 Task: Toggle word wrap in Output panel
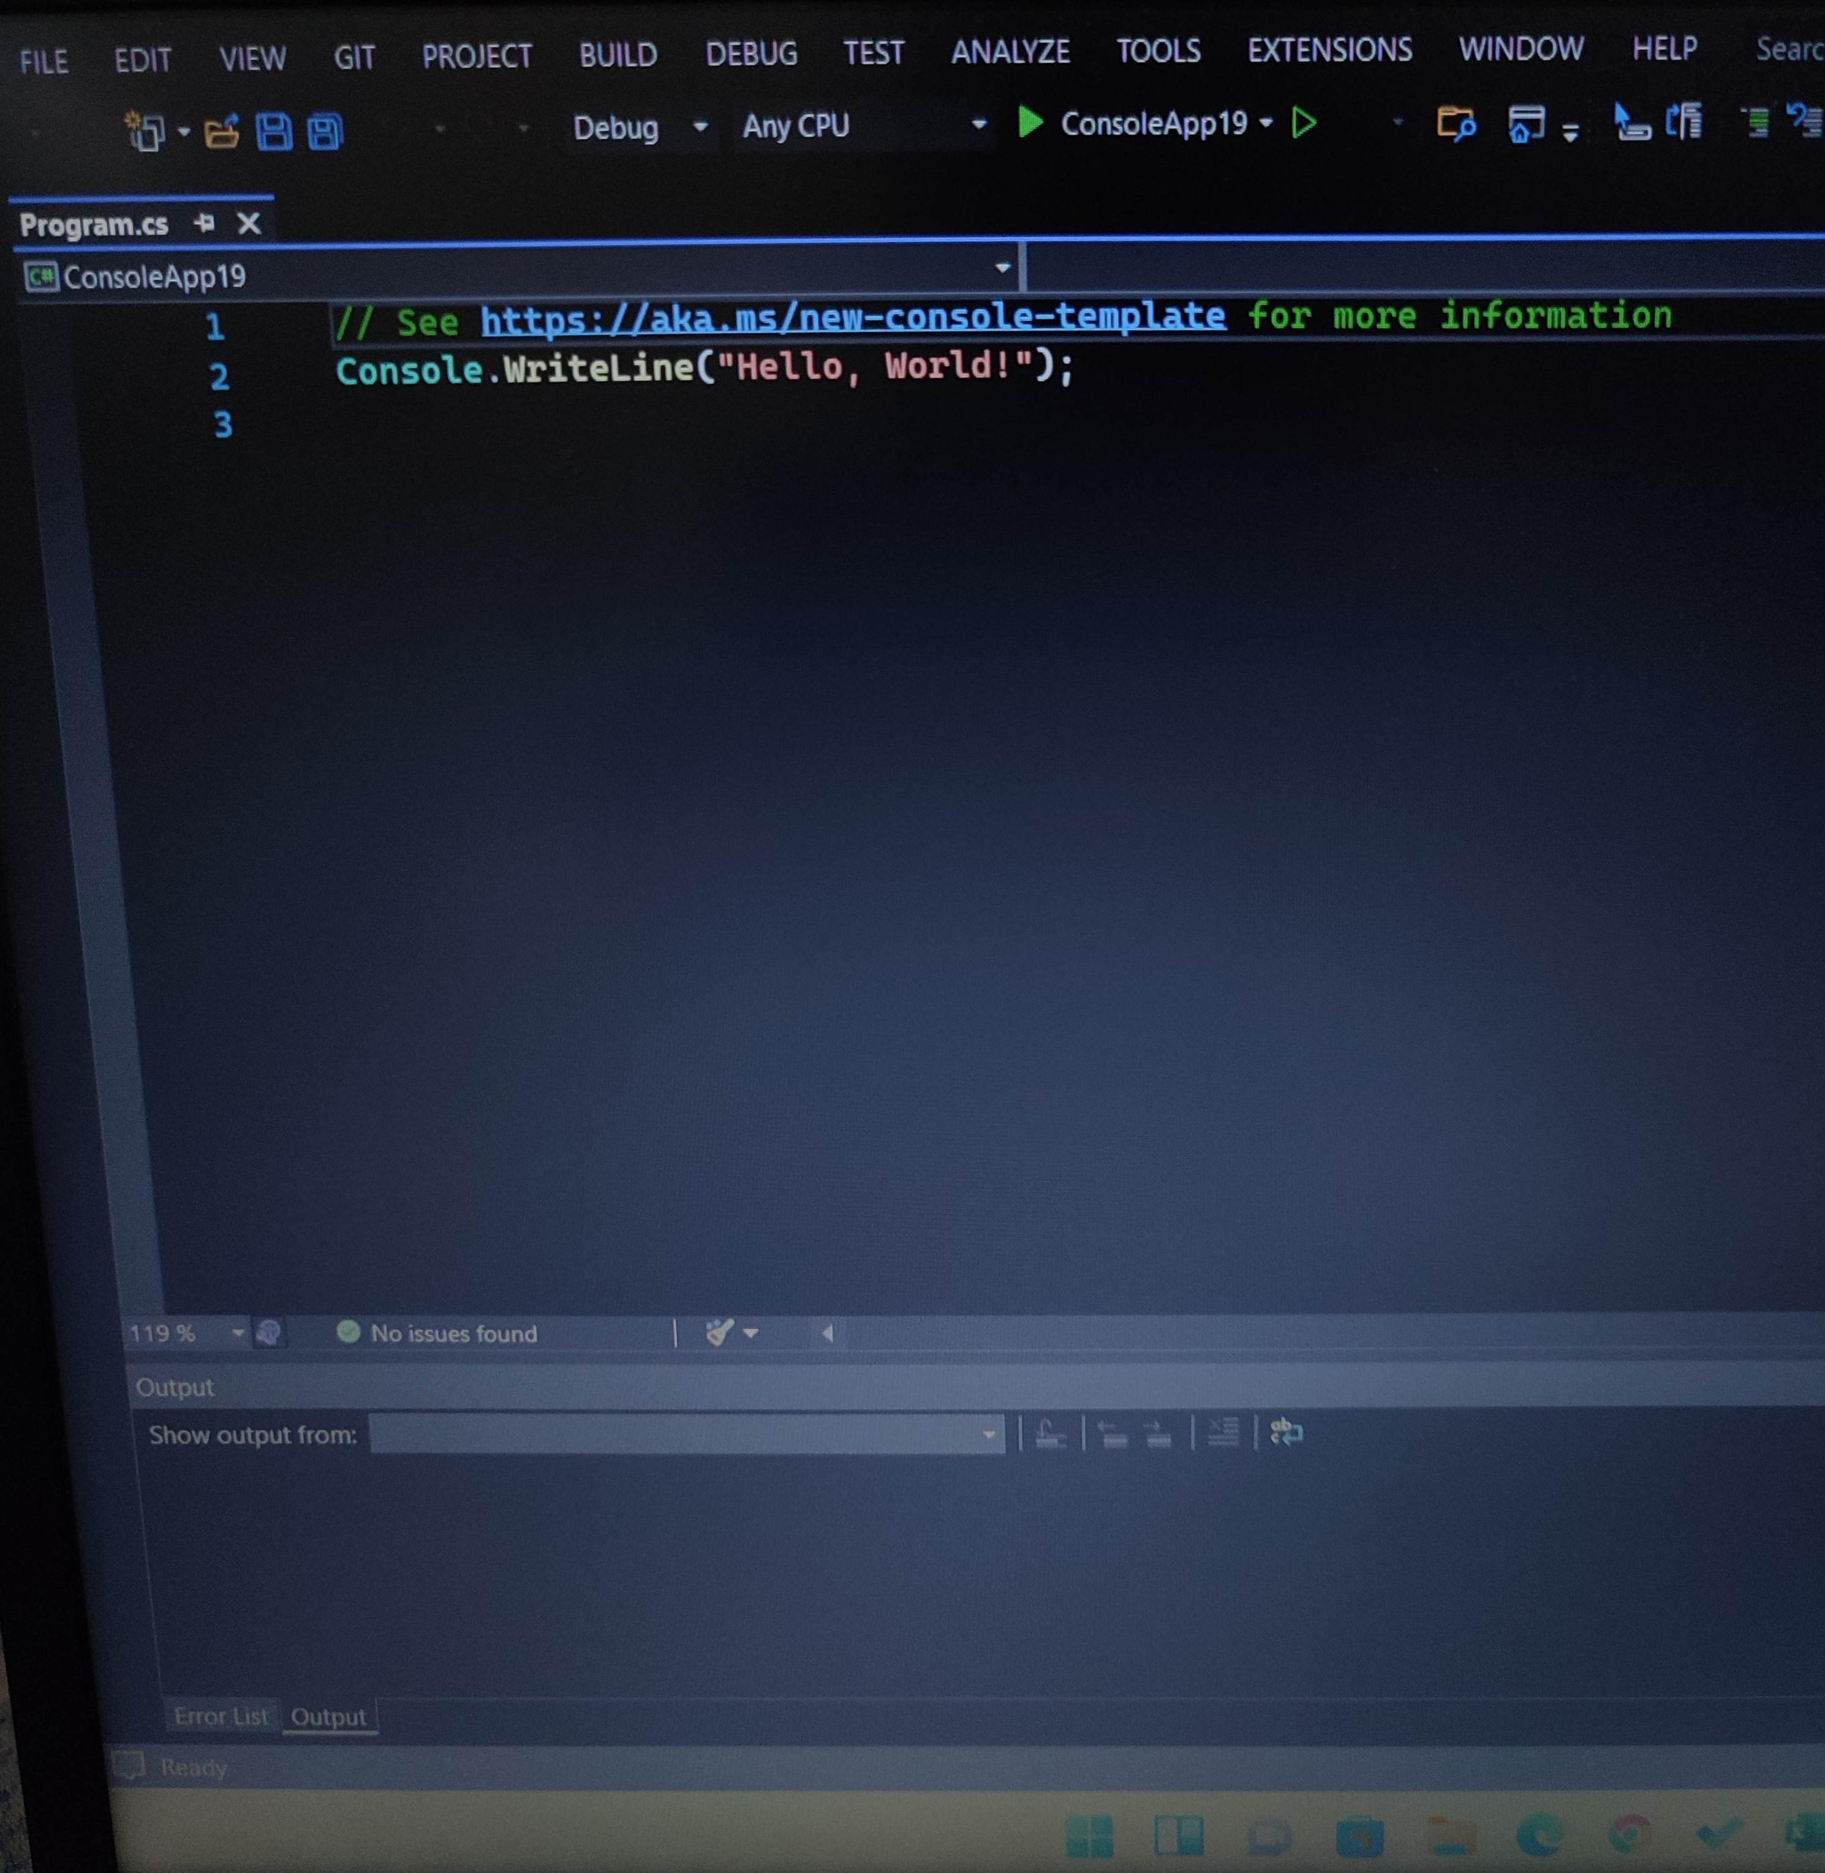point(1285,1433)
